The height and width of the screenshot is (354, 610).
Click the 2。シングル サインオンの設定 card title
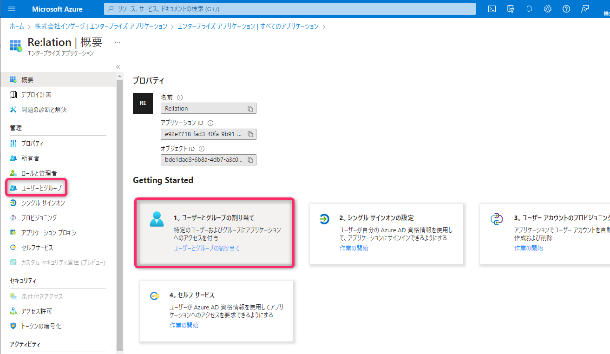click(x=376, y=217)
